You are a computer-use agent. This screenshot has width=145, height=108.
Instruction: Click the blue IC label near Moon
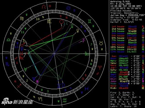[59, 86]
